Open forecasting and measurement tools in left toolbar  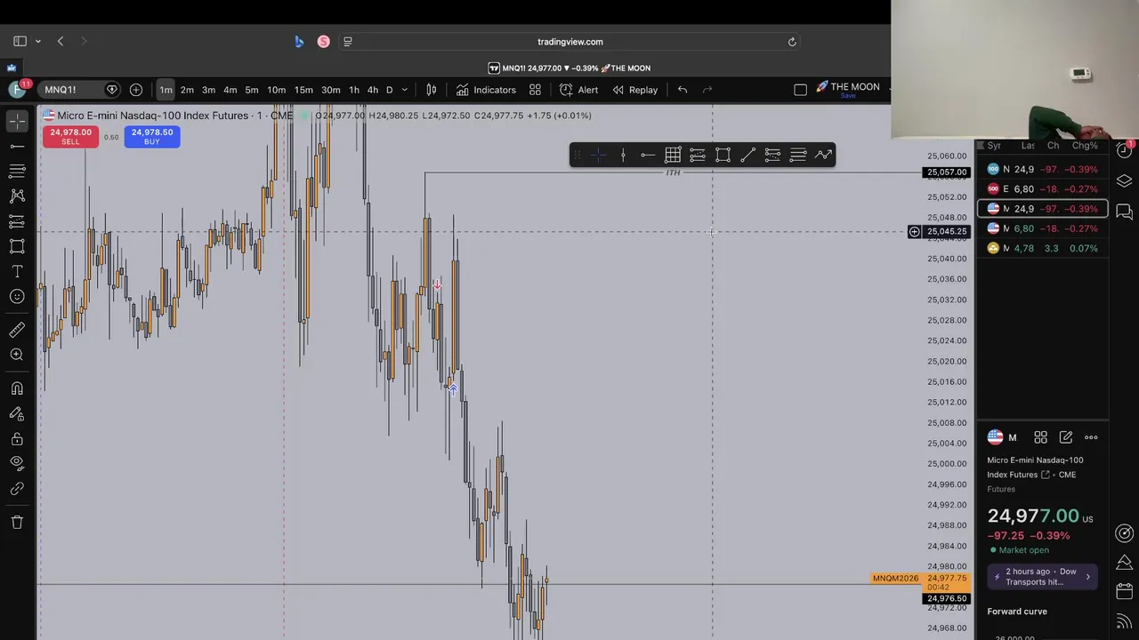tap(17, 221)
